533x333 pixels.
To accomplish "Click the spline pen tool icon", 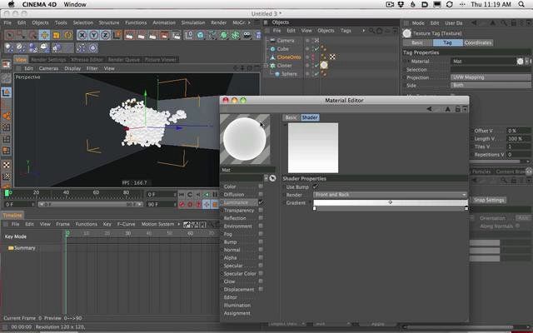I will click(x=212, y=35).
